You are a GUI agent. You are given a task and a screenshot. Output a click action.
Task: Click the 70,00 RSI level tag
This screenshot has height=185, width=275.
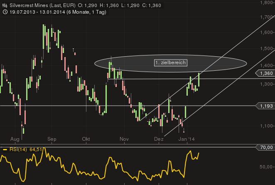pyautogui.click(x=265, y=147)
